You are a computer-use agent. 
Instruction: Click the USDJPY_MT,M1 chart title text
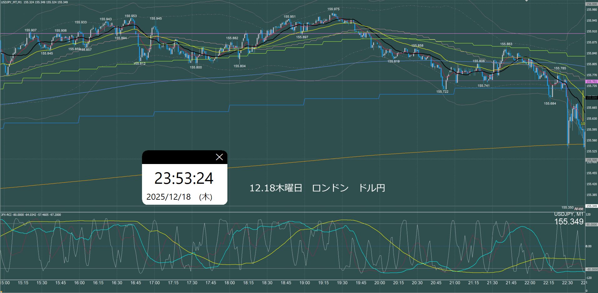(x=11, y=2)
